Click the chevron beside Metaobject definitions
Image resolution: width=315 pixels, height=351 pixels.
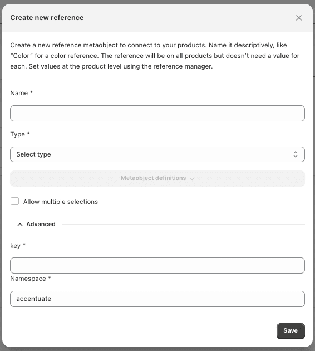(192, 178)
